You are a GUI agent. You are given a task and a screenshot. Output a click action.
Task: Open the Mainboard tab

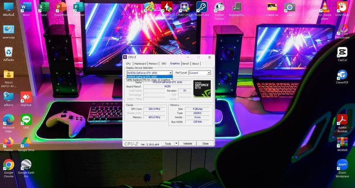pos(140,63)
